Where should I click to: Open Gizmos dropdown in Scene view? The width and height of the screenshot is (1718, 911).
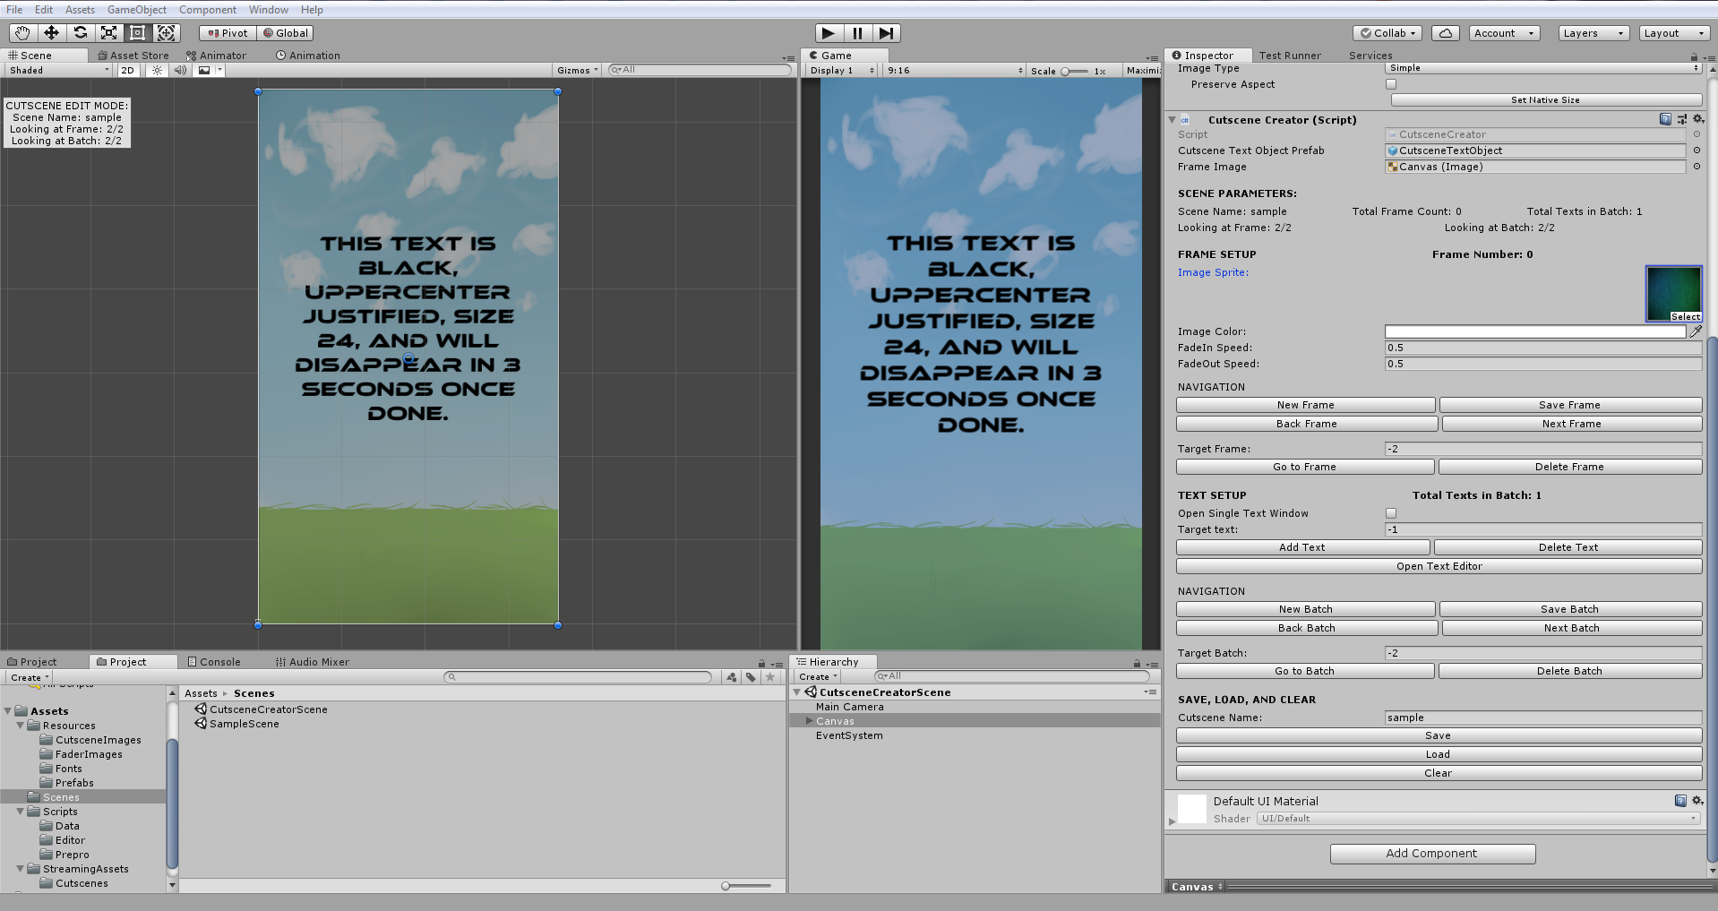(x=577, y=70)
